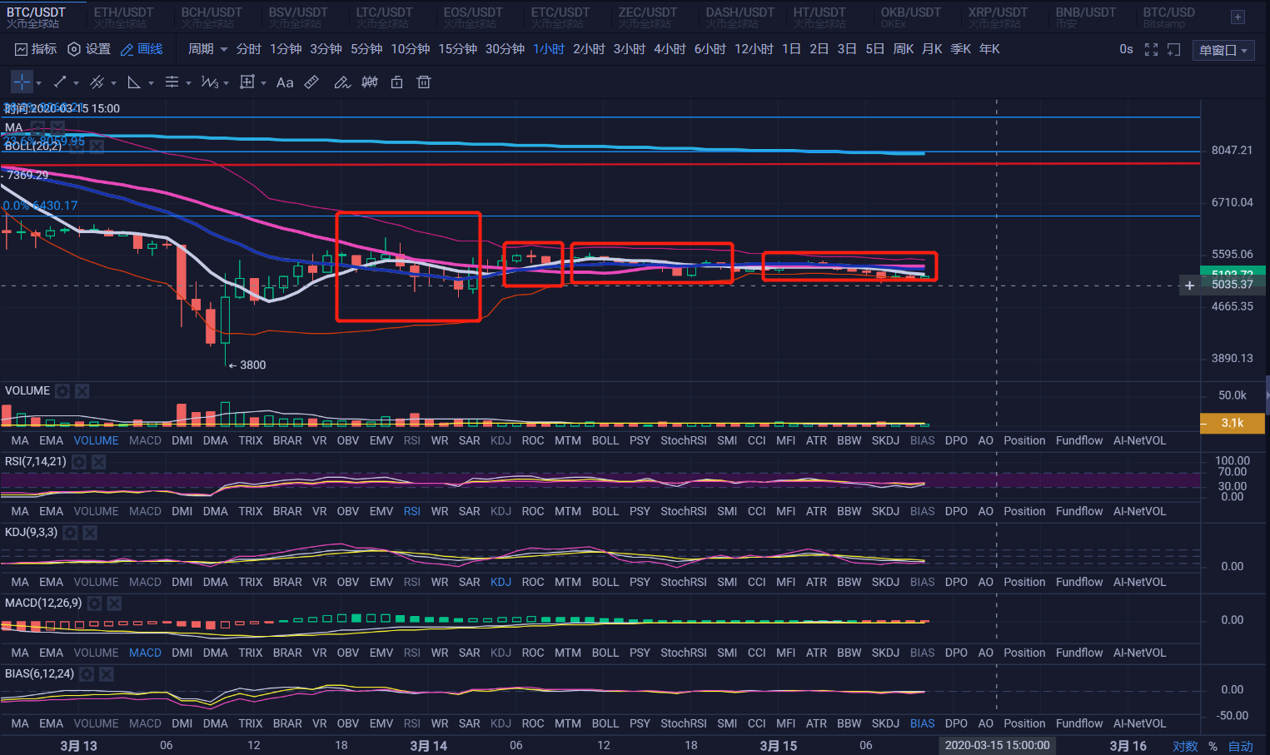Switch to the ETH/USDT tab
Viewport: 1270px width, 755px height.
click(x=123, y=17)
